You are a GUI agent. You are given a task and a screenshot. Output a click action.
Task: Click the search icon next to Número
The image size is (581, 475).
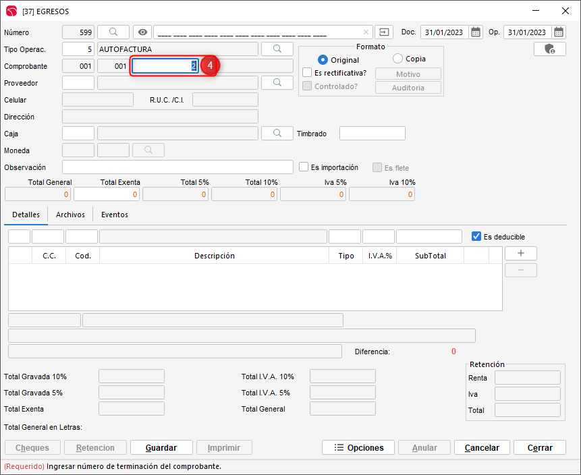point(113,32)
